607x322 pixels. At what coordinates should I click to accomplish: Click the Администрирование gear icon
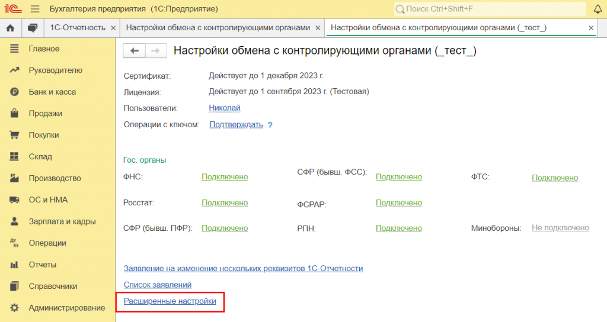(x=14, y=308)
